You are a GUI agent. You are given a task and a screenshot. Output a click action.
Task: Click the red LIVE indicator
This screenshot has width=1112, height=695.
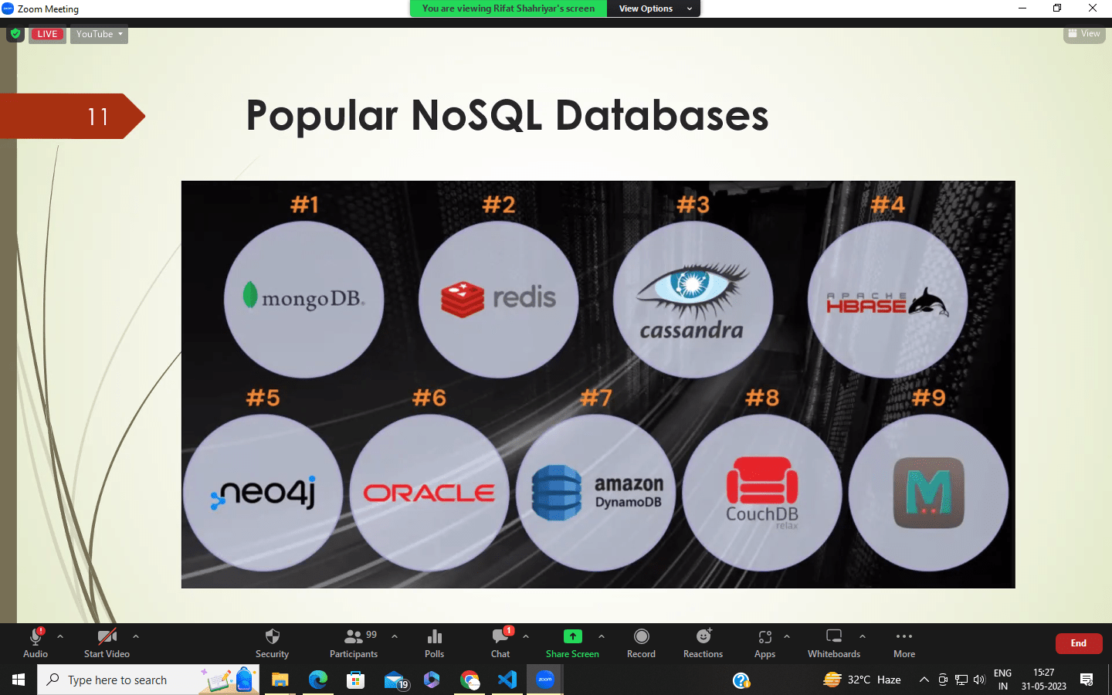coord(47,34)
